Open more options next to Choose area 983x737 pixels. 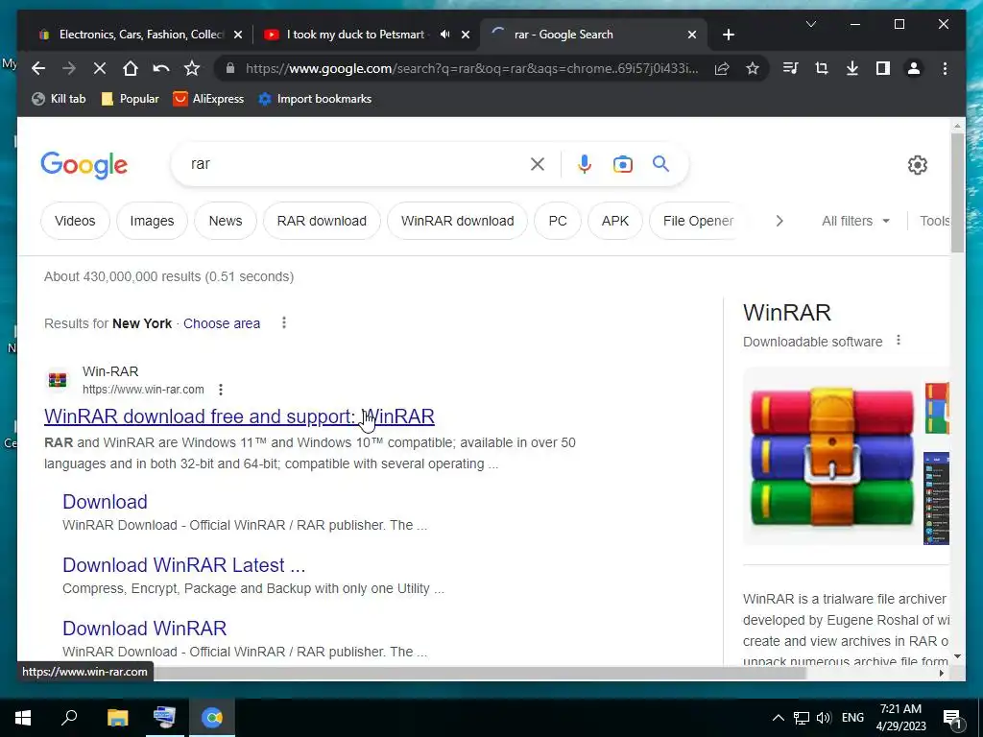point(284,322)
